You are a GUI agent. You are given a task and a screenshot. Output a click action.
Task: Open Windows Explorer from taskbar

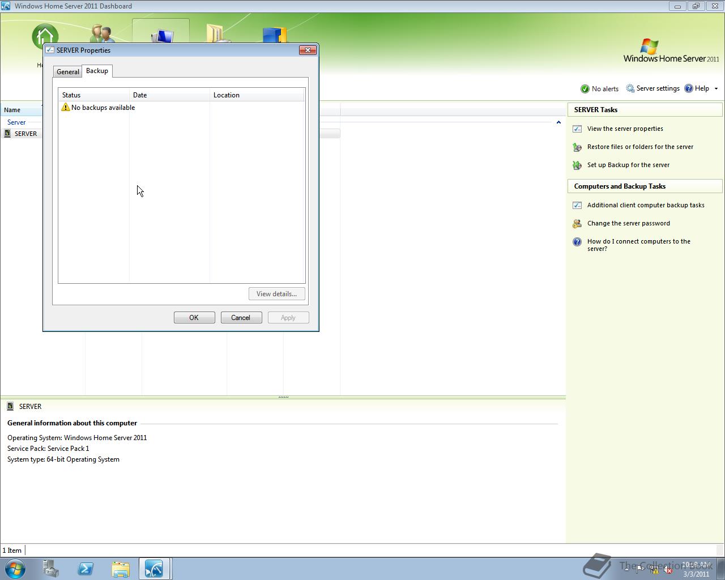pyautogui.click(x=121, y=569)
